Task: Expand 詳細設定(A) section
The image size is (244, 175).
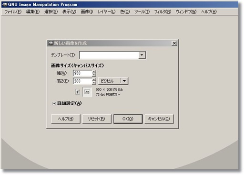Action: pyautogui.click(x=54, y=104)
